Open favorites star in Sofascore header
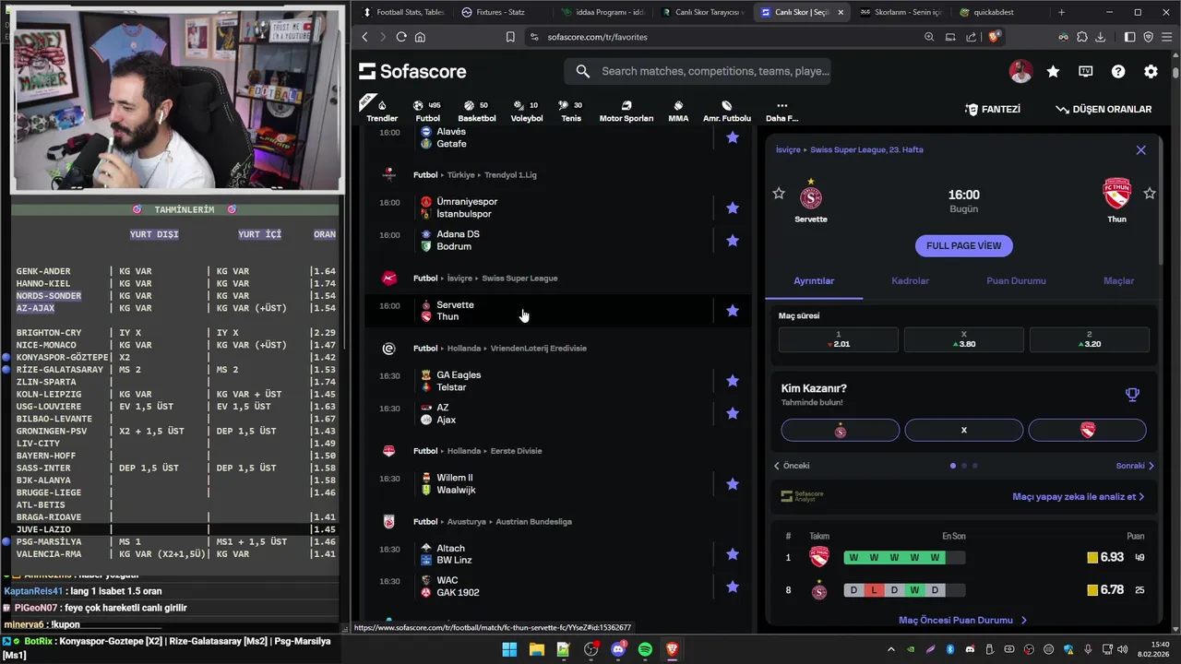1181x664 pixels. (x=1053, y=71)
